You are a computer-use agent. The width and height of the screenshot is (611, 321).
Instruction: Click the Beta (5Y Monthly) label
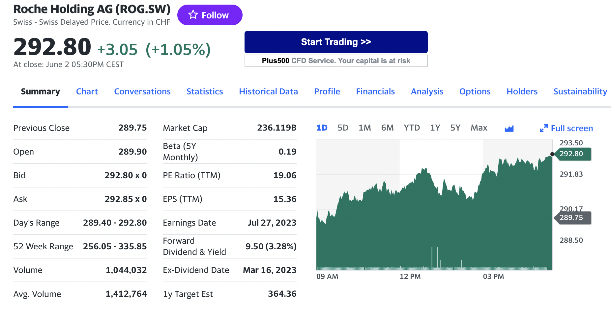pos(180,152)
